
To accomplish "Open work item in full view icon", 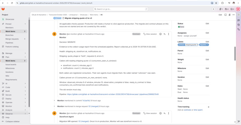I will tap(225, 15).
